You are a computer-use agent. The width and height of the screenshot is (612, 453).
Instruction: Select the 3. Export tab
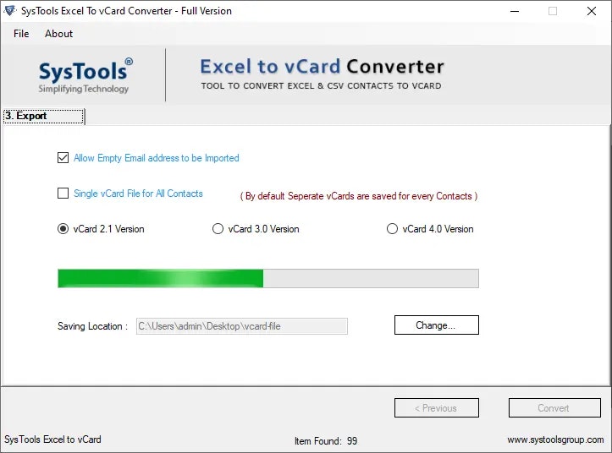[x=43, y=116]
